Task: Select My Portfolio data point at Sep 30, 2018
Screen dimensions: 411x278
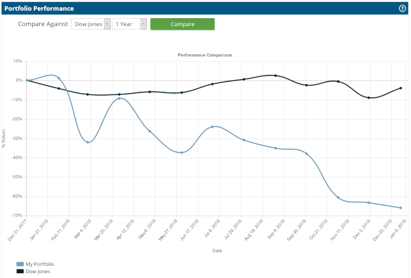Action: (x=306, y=154)
